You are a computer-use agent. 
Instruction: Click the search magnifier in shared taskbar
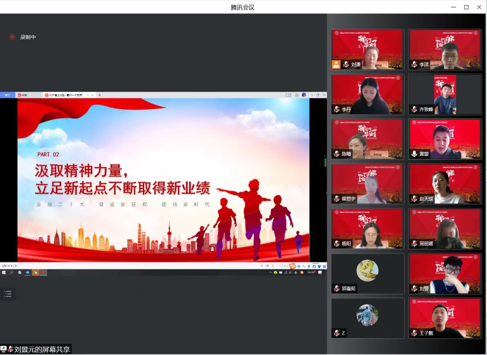[12, 272]
